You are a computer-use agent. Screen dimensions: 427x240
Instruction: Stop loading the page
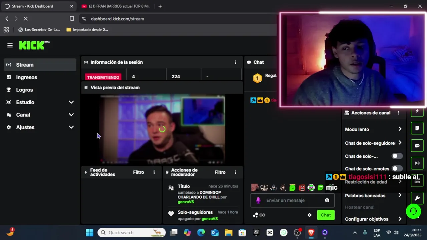25,19
